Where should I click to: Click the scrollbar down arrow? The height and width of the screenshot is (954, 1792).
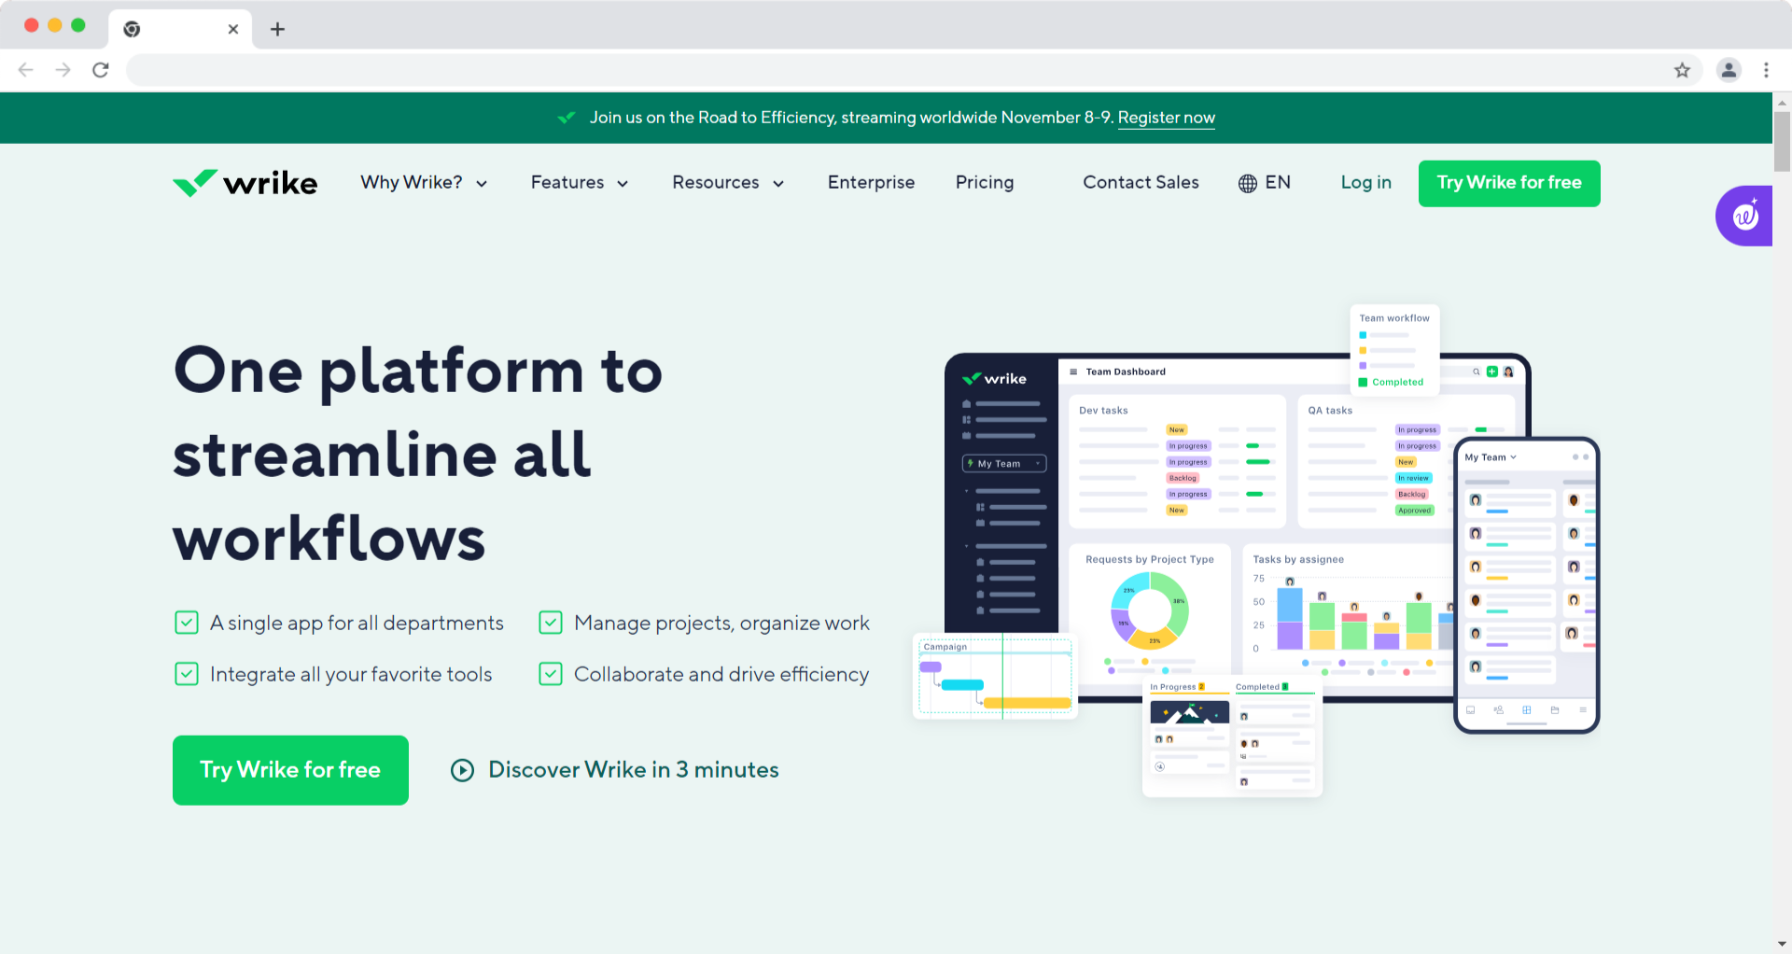coord(1782,944)
